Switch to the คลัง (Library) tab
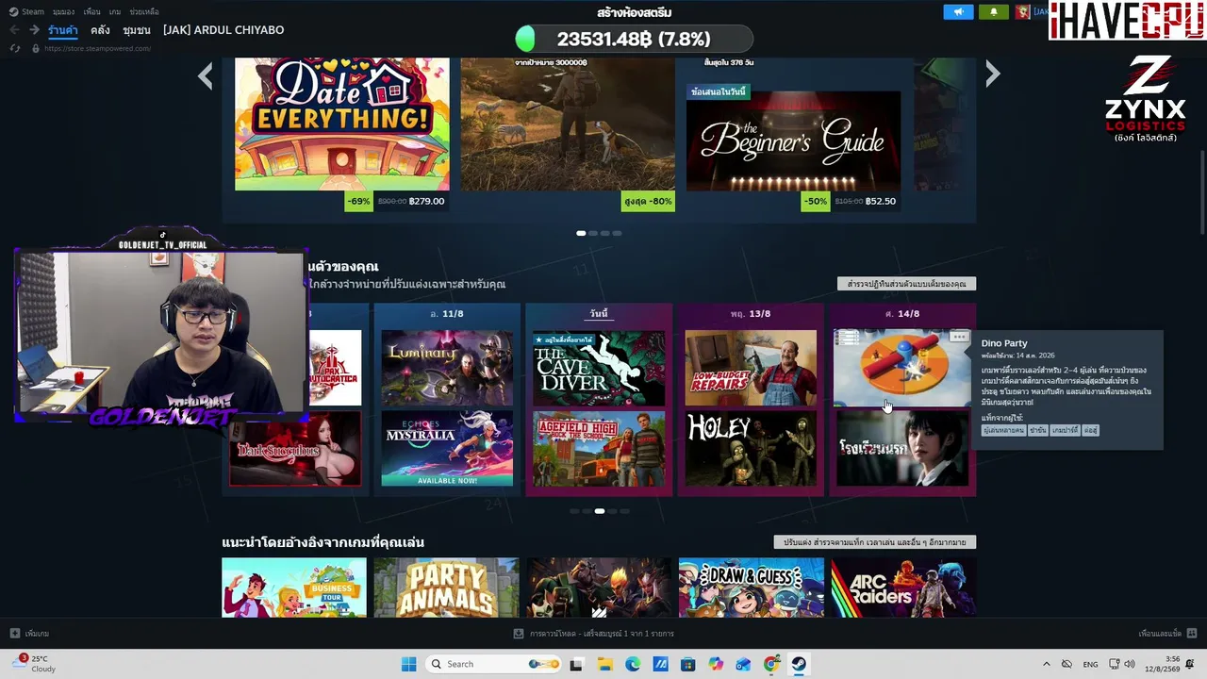The image size is (1207, 679). (x=101, y=30)
